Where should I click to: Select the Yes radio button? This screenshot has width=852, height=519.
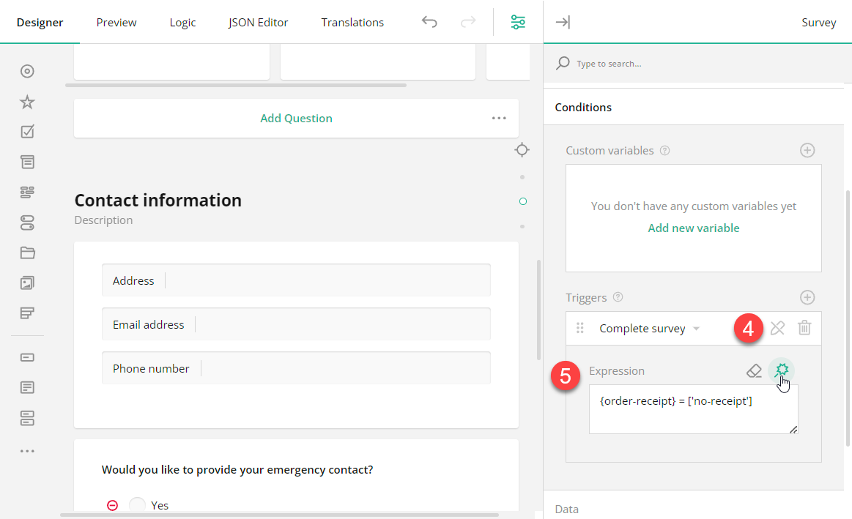tap(137, 504)
